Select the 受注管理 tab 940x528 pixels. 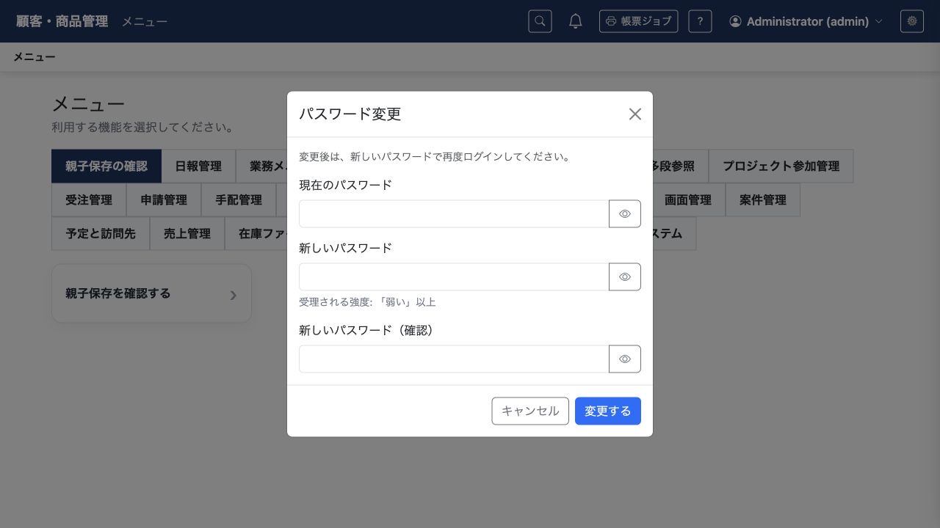[89, 200]
